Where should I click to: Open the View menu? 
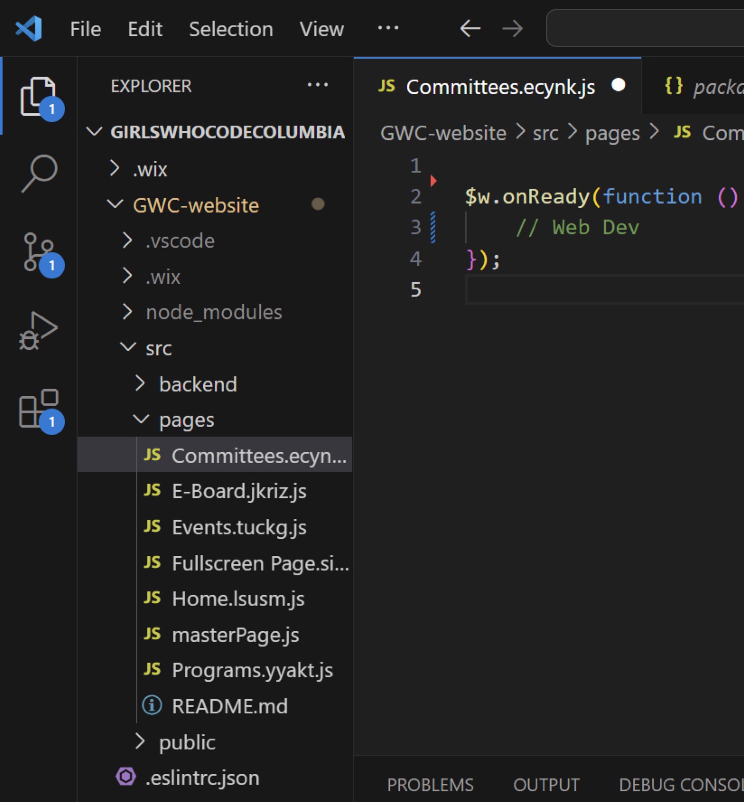tap(321, 29)
